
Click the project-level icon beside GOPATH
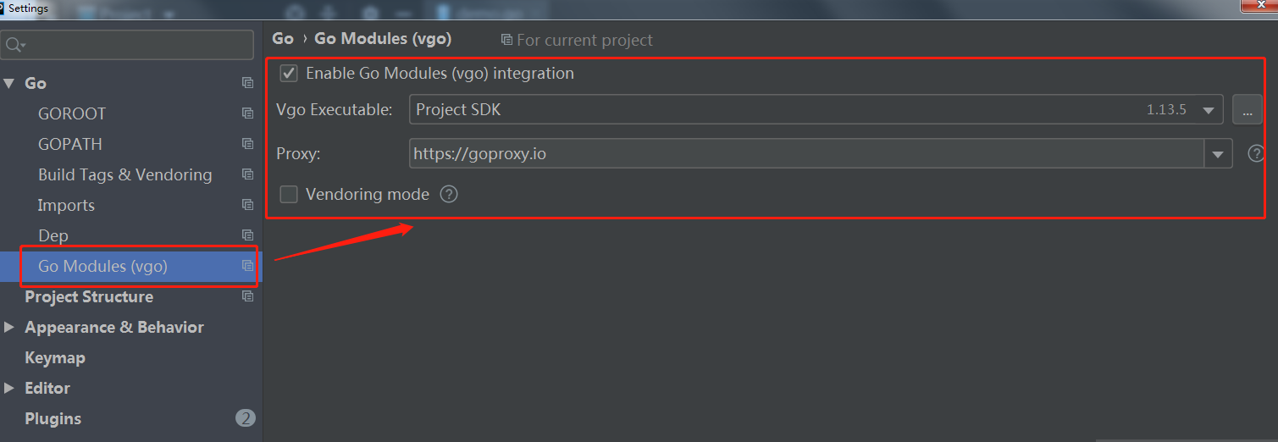click(247, 144)
